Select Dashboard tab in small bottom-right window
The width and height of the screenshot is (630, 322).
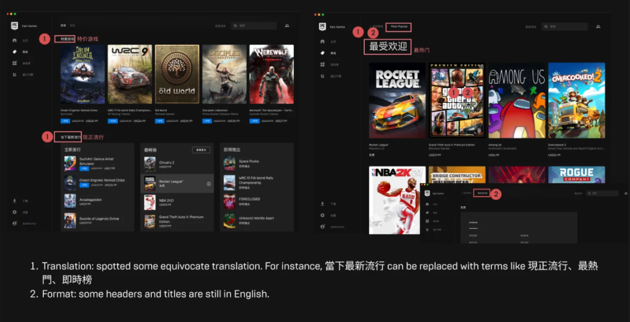pos(483,193)
